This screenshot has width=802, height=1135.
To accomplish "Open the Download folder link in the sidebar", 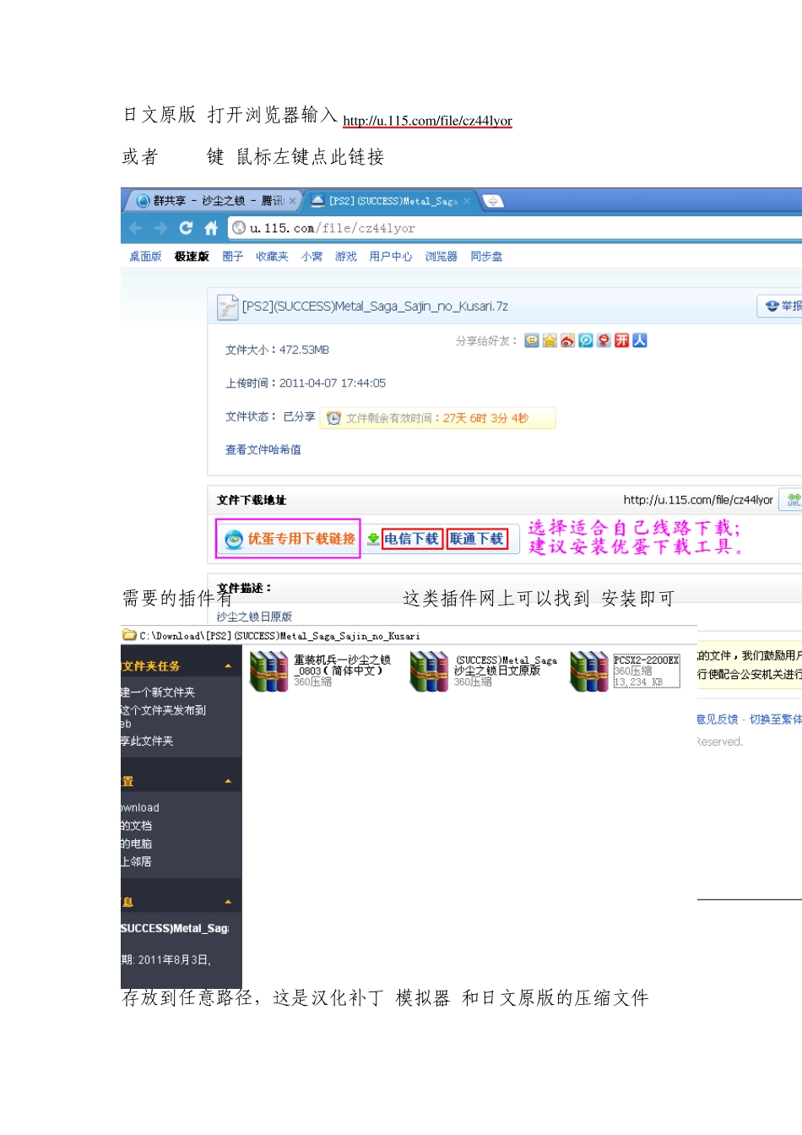I will [x=140, y=808].
